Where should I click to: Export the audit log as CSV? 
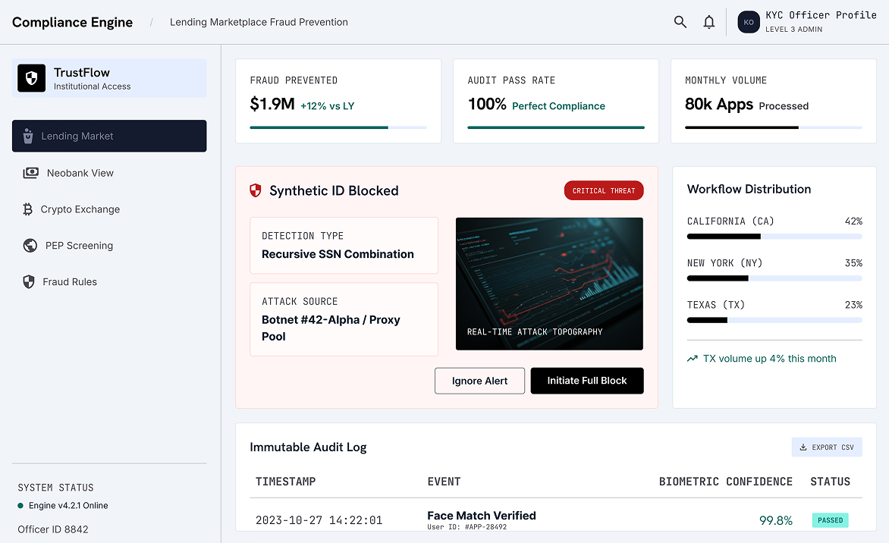(x=827, y=447)
